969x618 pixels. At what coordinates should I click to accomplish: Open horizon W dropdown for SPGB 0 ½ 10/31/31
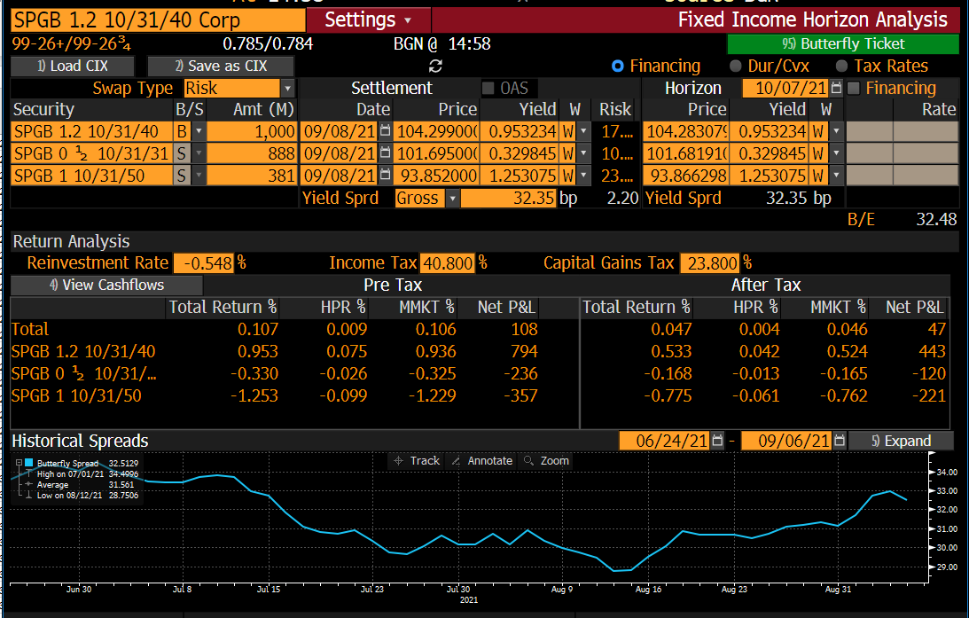click(836, 154)
